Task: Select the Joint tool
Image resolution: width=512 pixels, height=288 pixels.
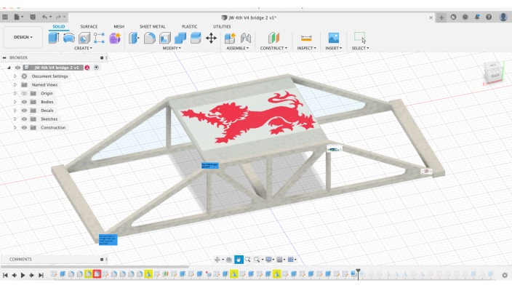Action: (246, 38)
